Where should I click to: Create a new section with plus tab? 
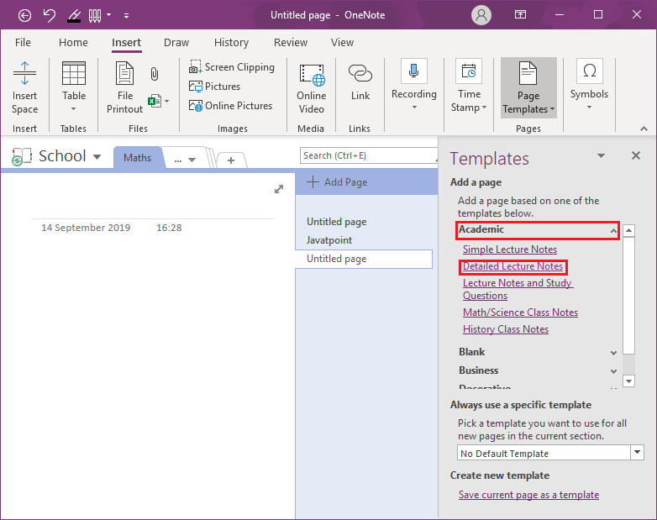point(231,160)
